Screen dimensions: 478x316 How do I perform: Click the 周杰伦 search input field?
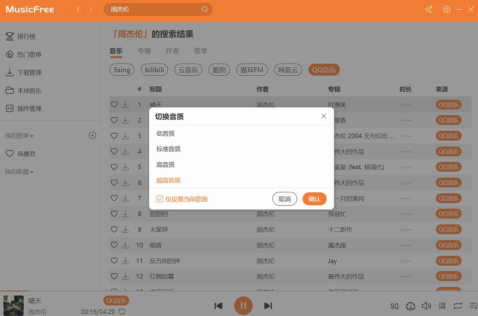point(152,10)
